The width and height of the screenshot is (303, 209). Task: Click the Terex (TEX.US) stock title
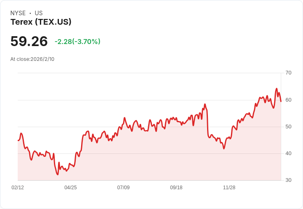(x=41, y=22)
